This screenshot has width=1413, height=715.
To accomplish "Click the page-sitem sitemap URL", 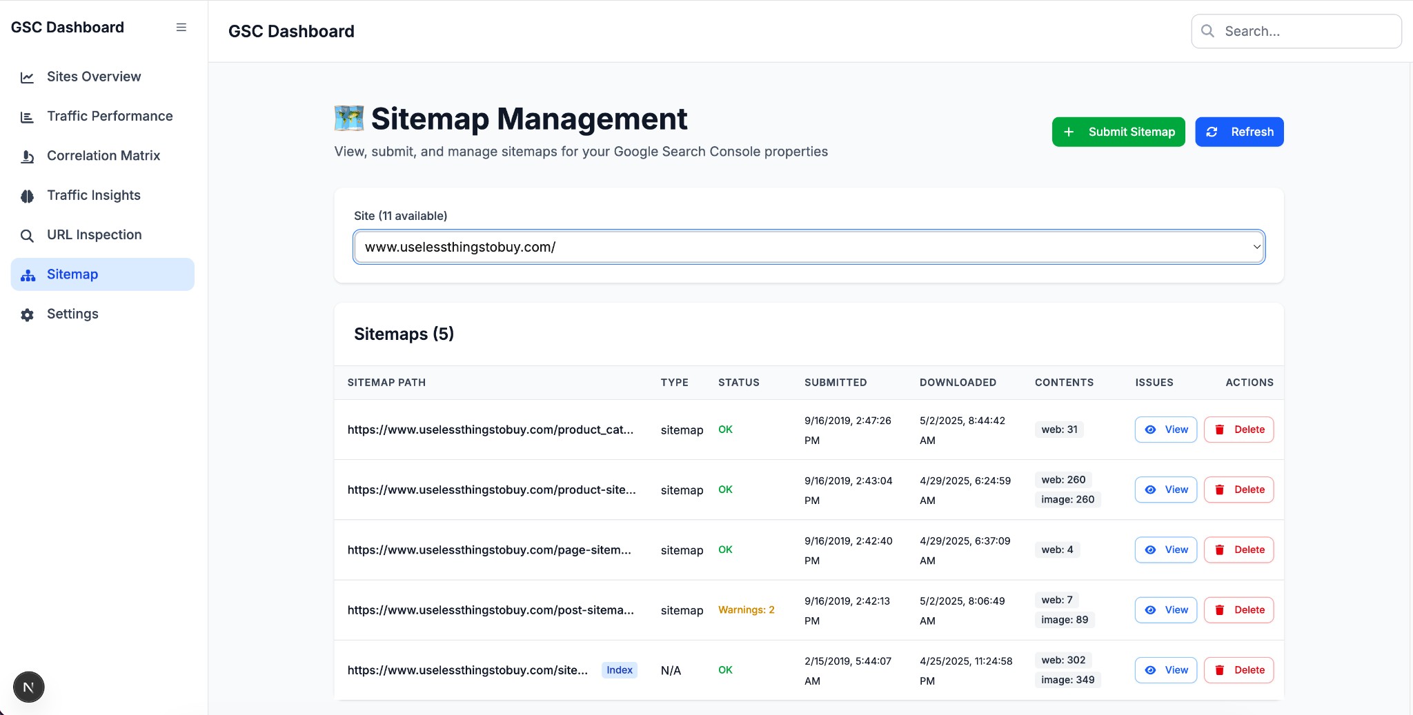I will pyautogui.click(x=489, y=550).
